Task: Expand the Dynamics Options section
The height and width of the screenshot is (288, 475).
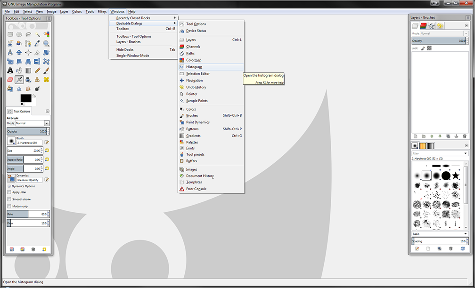Action: coord(9,186)
